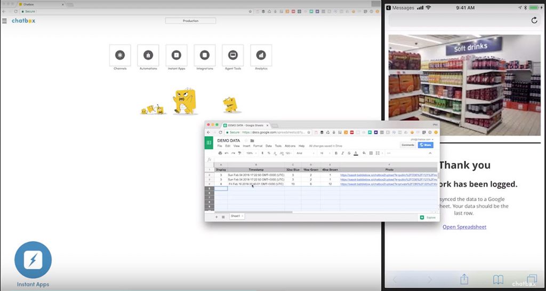Open the borders tool
The width and height of the screenshot is (546, 291).
click(x=371, y=153)
